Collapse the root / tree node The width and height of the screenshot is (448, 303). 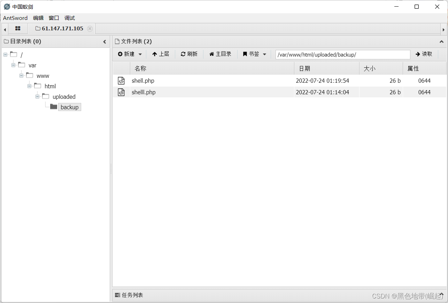[x=5, y=54]
